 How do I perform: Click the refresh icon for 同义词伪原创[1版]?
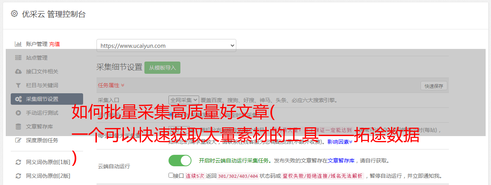coord(18,162)
